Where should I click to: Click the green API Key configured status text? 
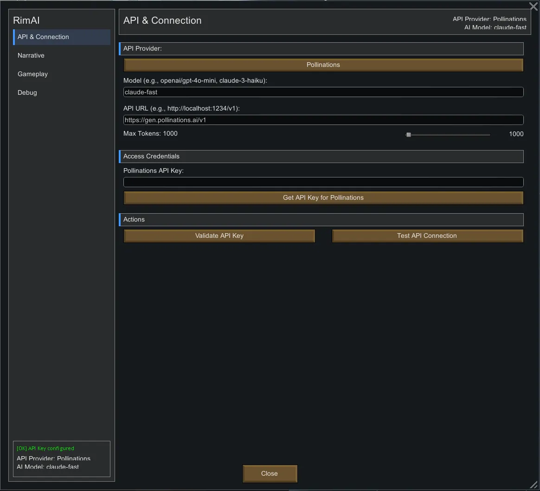click(x=45, y=448)
